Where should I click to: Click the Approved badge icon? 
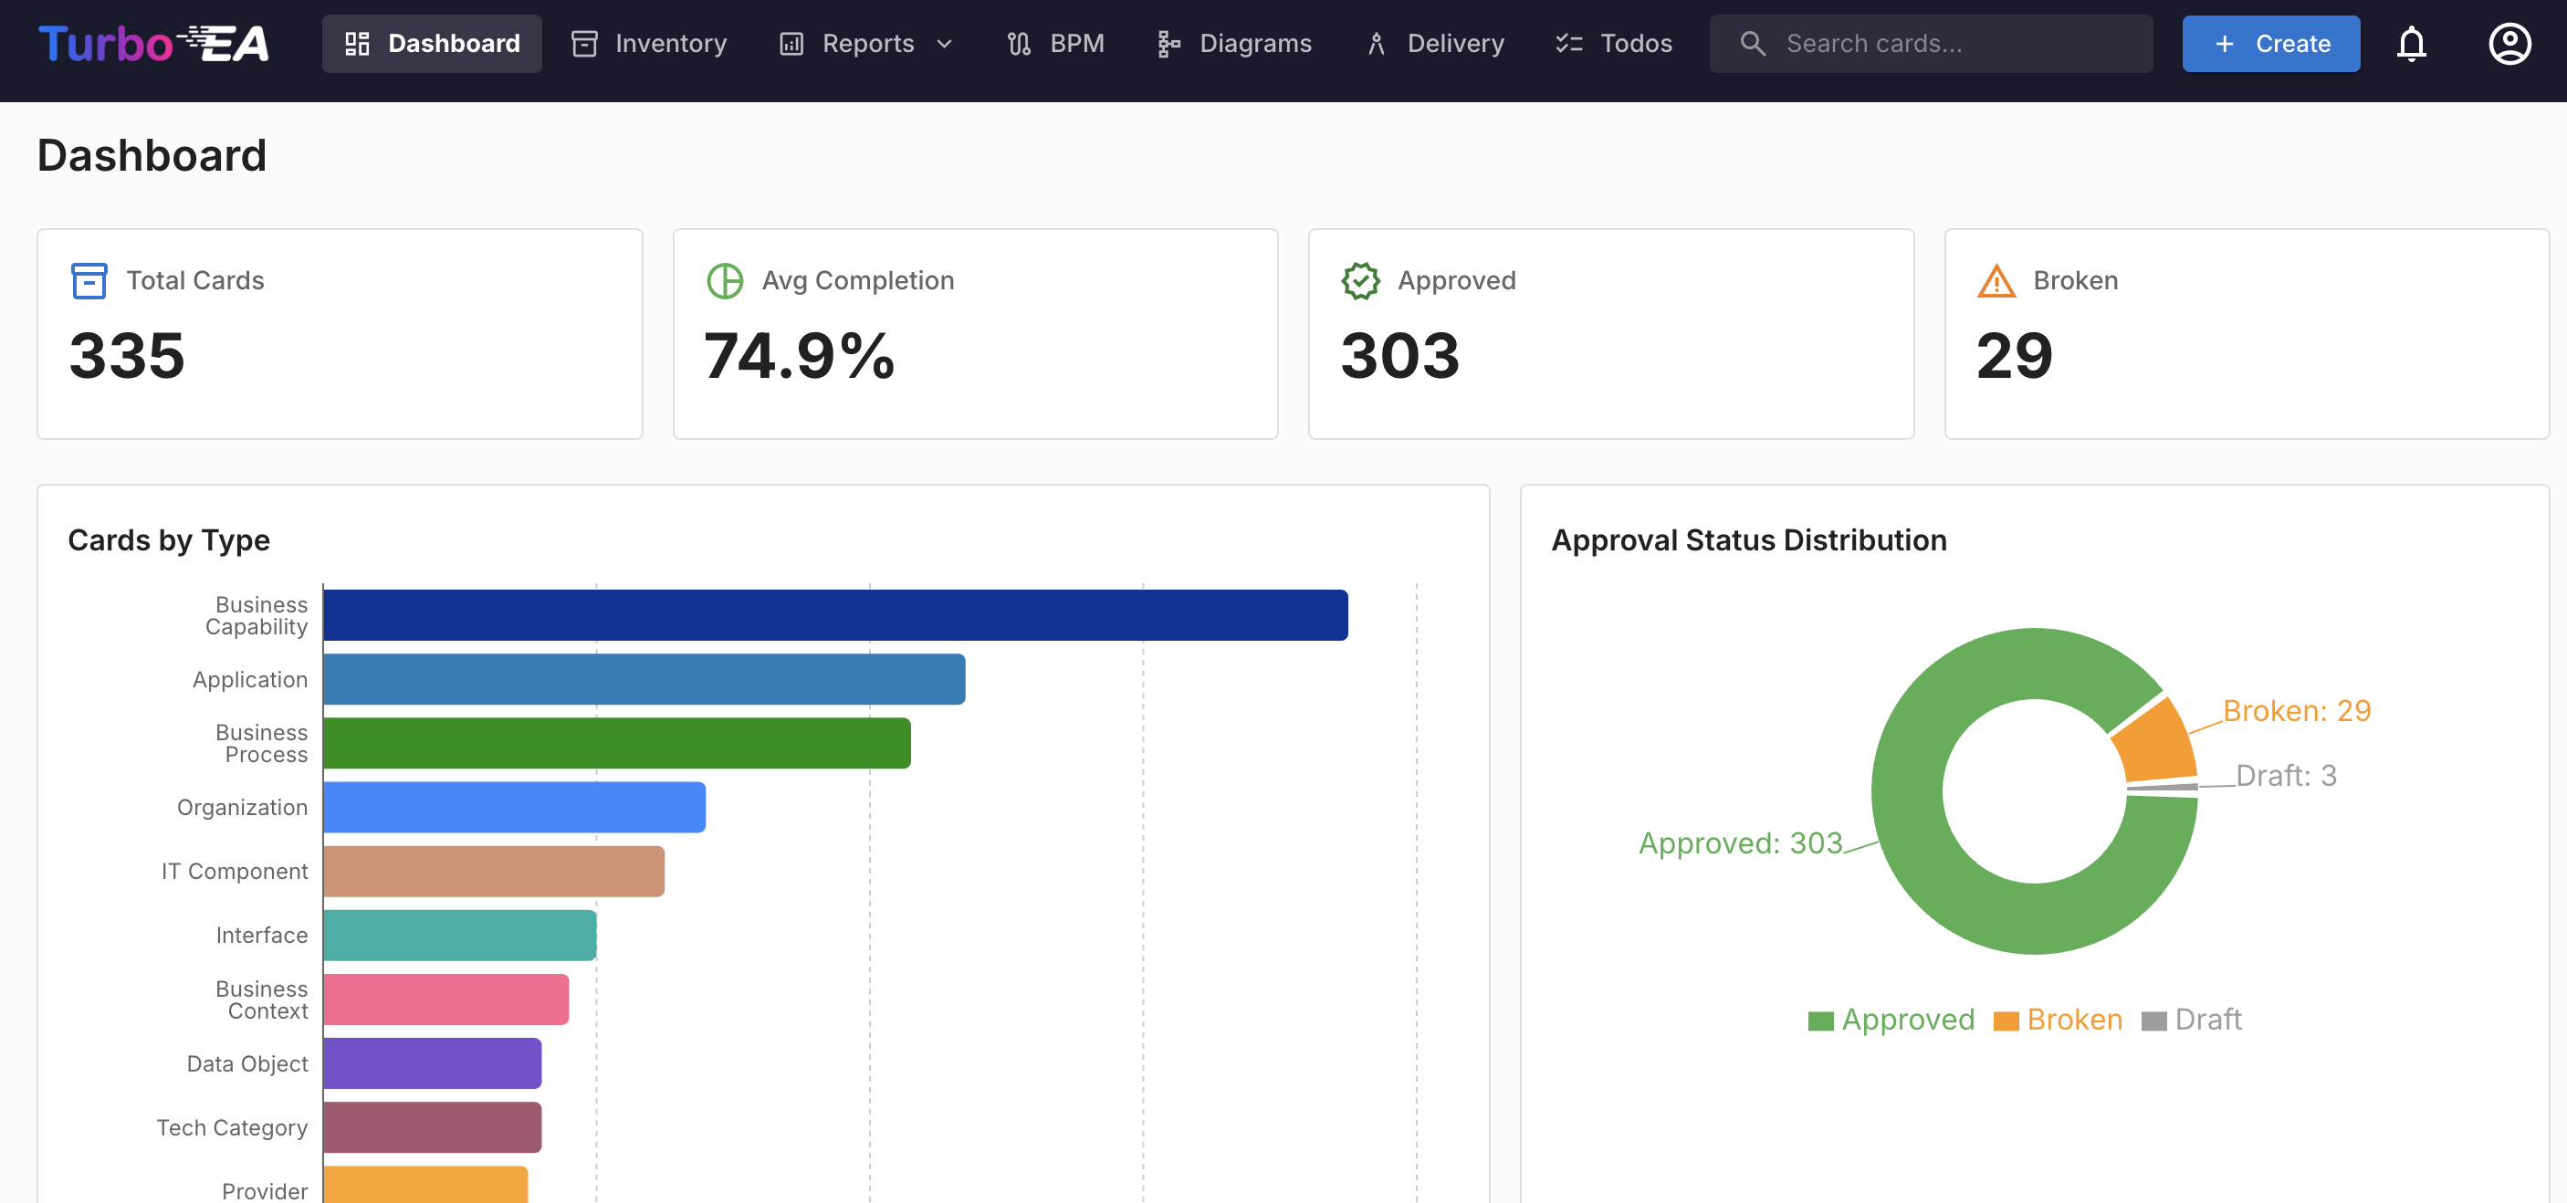[1360, 280]
